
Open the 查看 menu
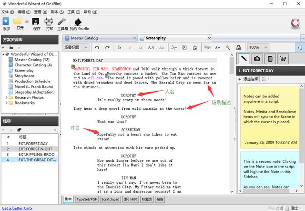click(41, 12)
